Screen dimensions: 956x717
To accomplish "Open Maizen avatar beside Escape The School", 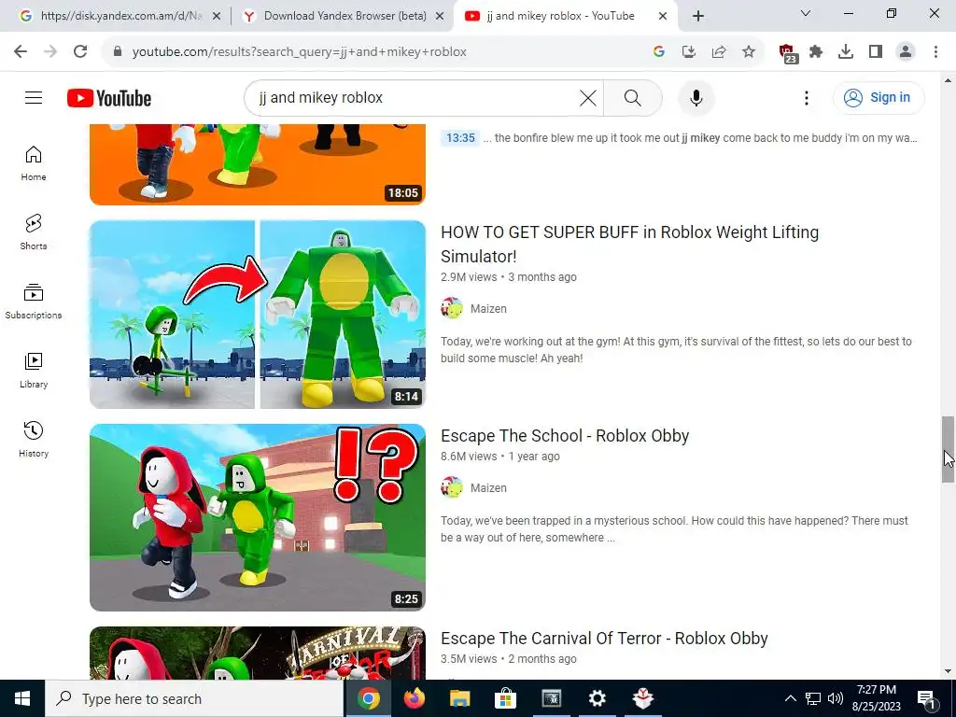I will coord(452,487).
